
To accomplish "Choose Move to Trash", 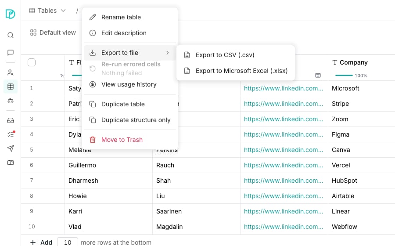I will 130,140.
